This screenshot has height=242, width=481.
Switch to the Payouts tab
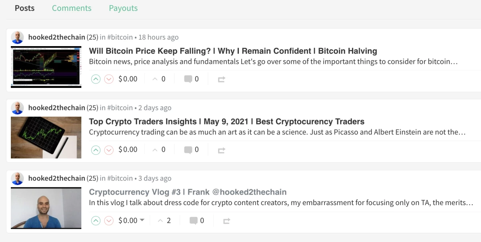(x=123, y=8)
